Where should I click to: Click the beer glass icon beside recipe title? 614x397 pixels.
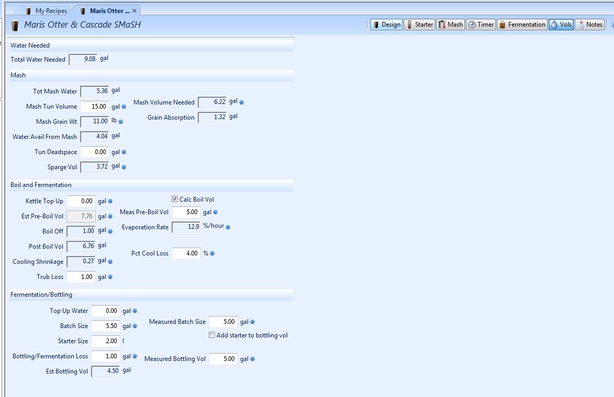pos(15,26)
